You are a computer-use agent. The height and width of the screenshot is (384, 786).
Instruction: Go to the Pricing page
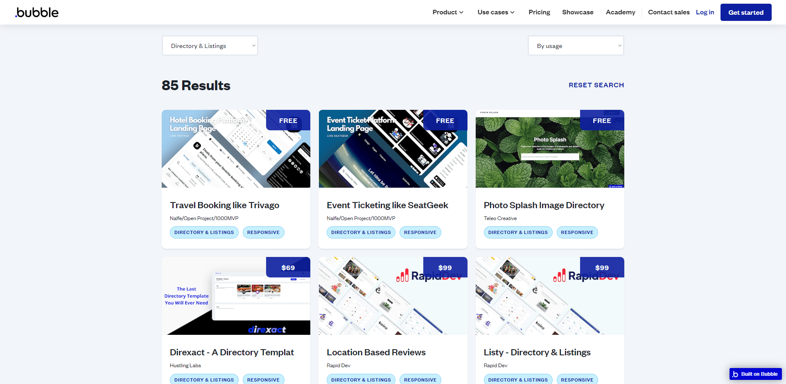tap(539, 12)
